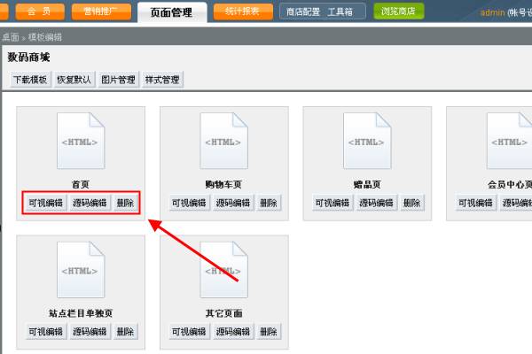Click the 会员中心页 HTML file icon
Viewport: 532px width, 354px height.
tap(509, 141)
